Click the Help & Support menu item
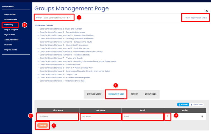Screen dimensions: 211x134 click(x=11, y=30)
